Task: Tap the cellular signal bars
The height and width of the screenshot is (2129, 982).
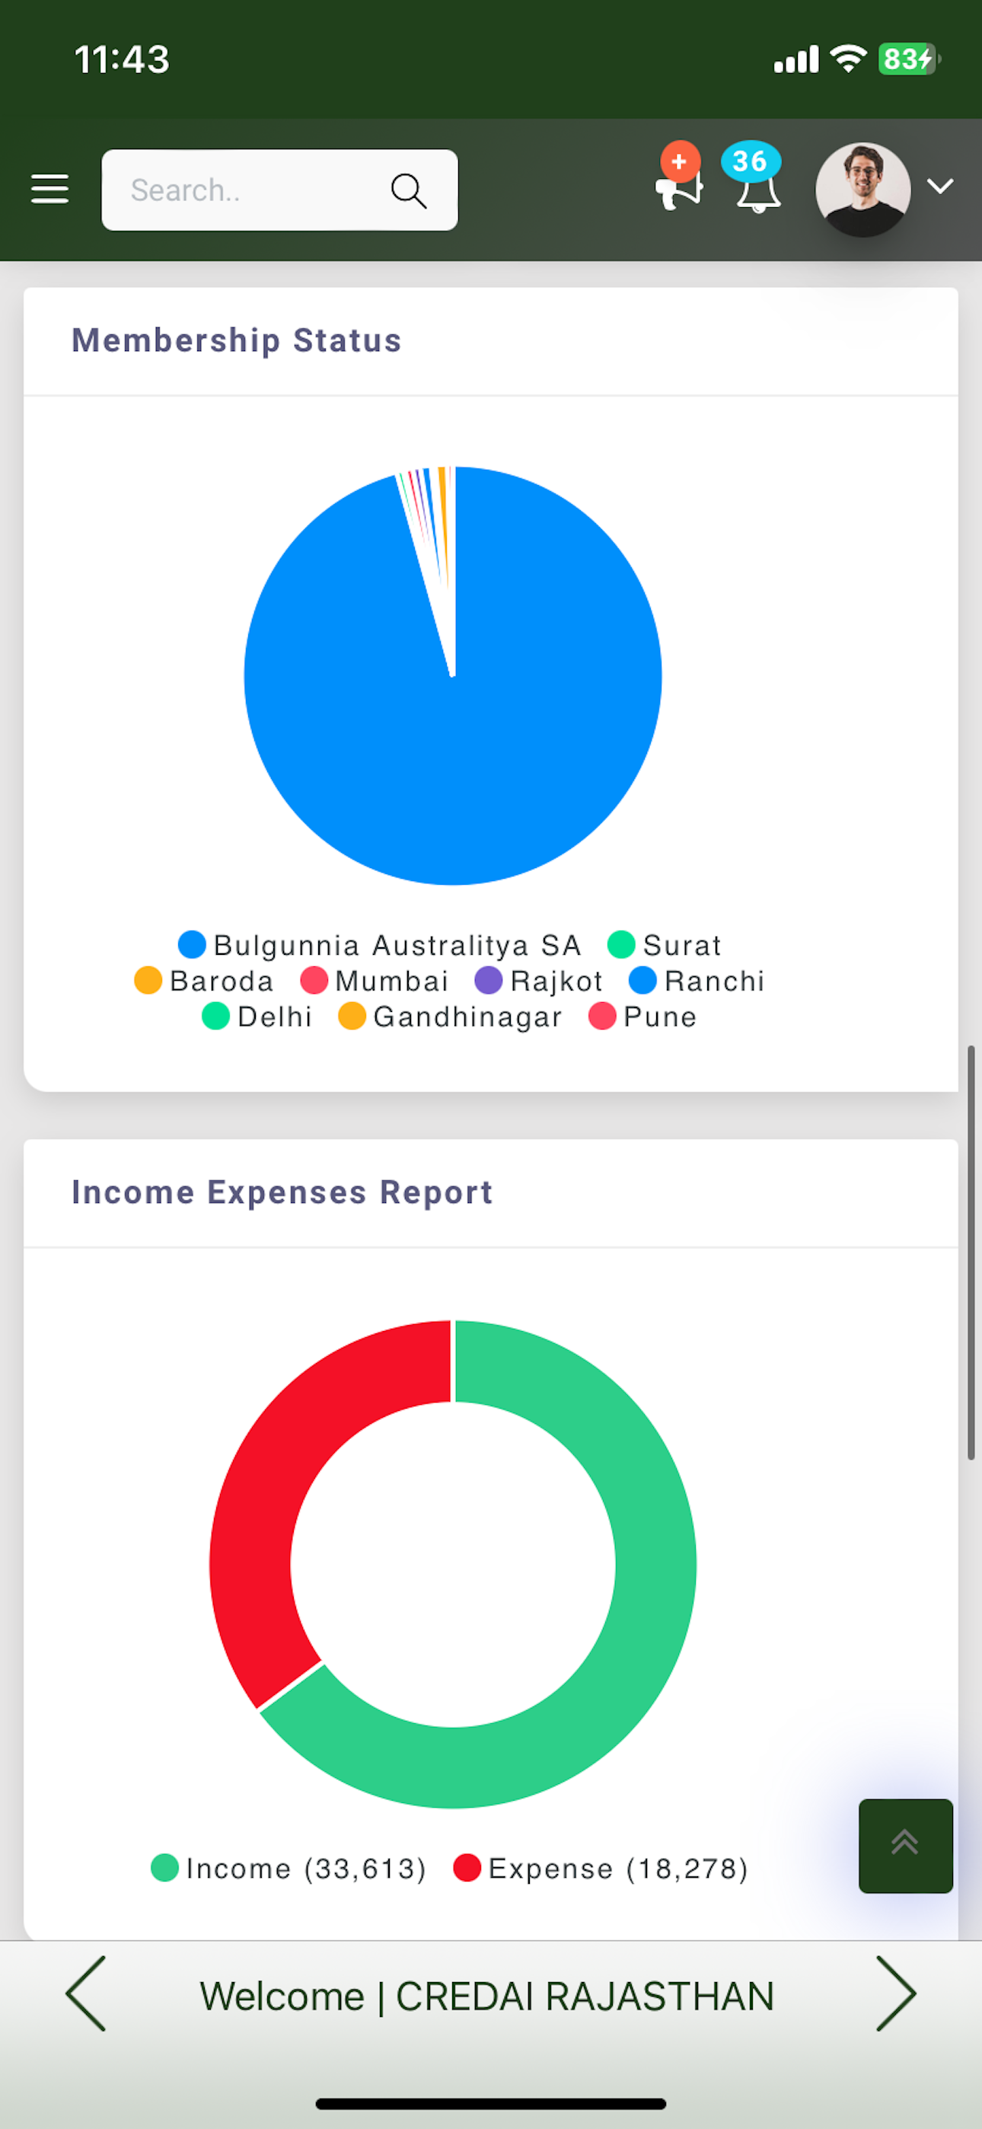Action: tap(796, 59)
